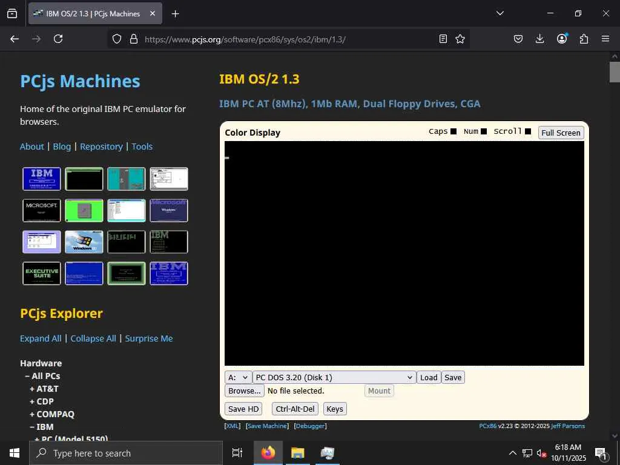Click the page vertical scrollbar thumb
The width and height of the screenshot is (620, 465).
click(615, 72)
